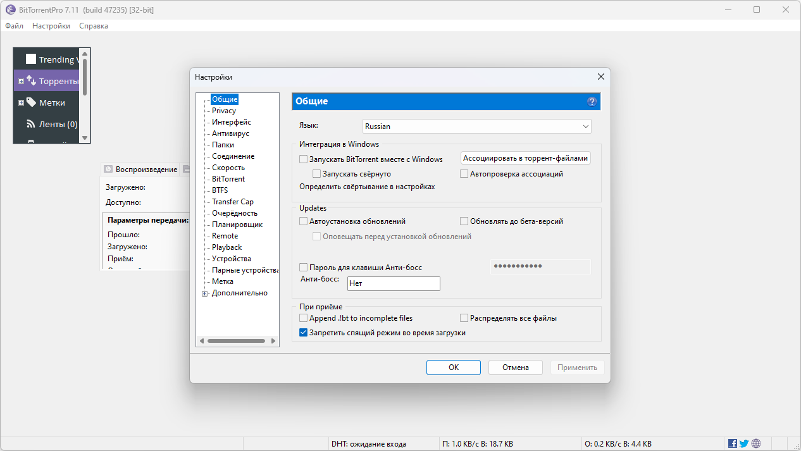Open the Twitter bird icon in status bar
This screenshot has height=451, width=801.
point(744,444)
